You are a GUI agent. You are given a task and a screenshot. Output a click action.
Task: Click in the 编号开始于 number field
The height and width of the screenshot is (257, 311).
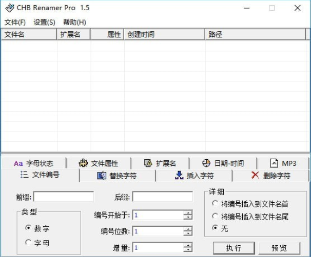[158, 215]
